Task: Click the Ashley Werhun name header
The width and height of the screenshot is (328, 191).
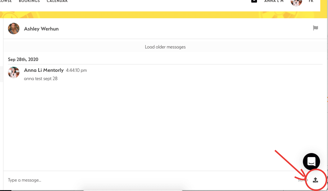Action: click(x=41, y=29)
